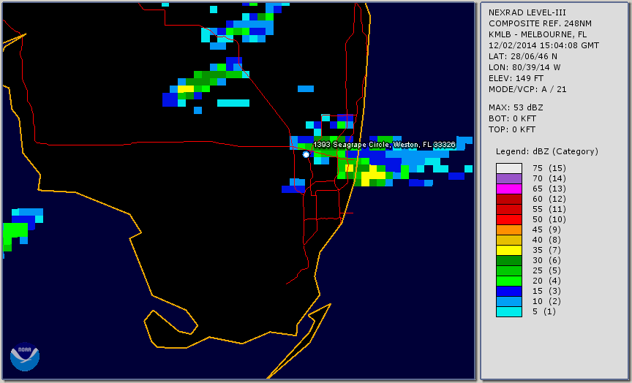Select the 60 dBZ dark red swatch

(509, 199)
